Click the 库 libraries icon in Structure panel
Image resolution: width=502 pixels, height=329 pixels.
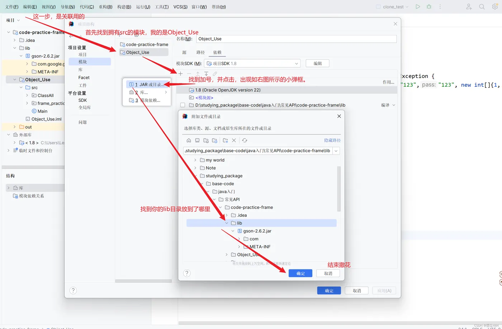pyautogui.click(x=15, y=188)
